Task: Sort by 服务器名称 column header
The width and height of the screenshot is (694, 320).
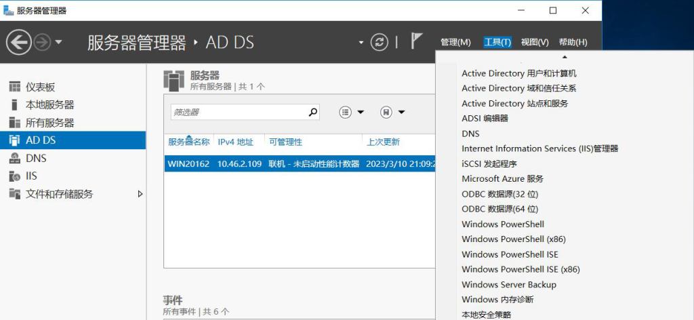Action: point(188,142)
